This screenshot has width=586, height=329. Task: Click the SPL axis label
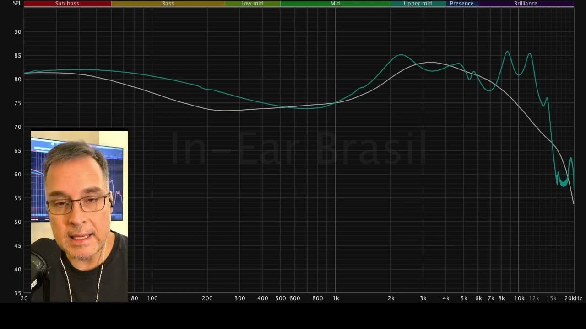point(17,3)
